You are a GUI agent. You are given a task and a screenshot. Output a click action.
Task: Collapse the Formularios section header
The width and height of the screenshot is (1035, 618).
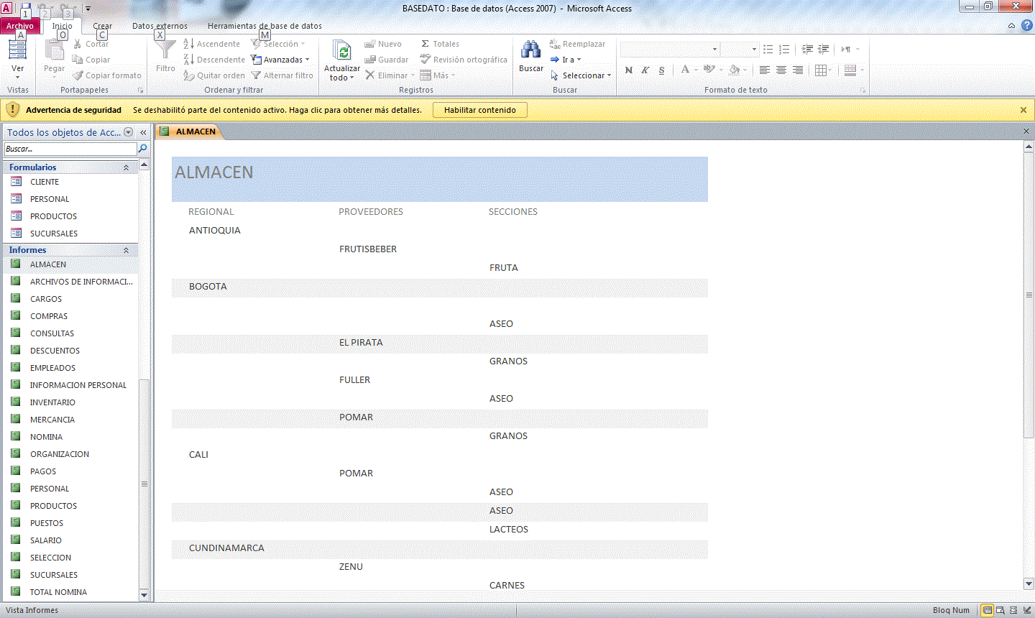(x=126, y=167)
